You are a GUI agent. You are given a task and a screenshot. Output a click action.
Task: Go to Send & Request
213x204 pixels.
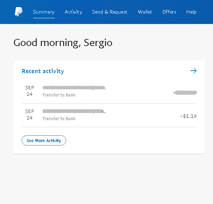(x=110, y=12)
